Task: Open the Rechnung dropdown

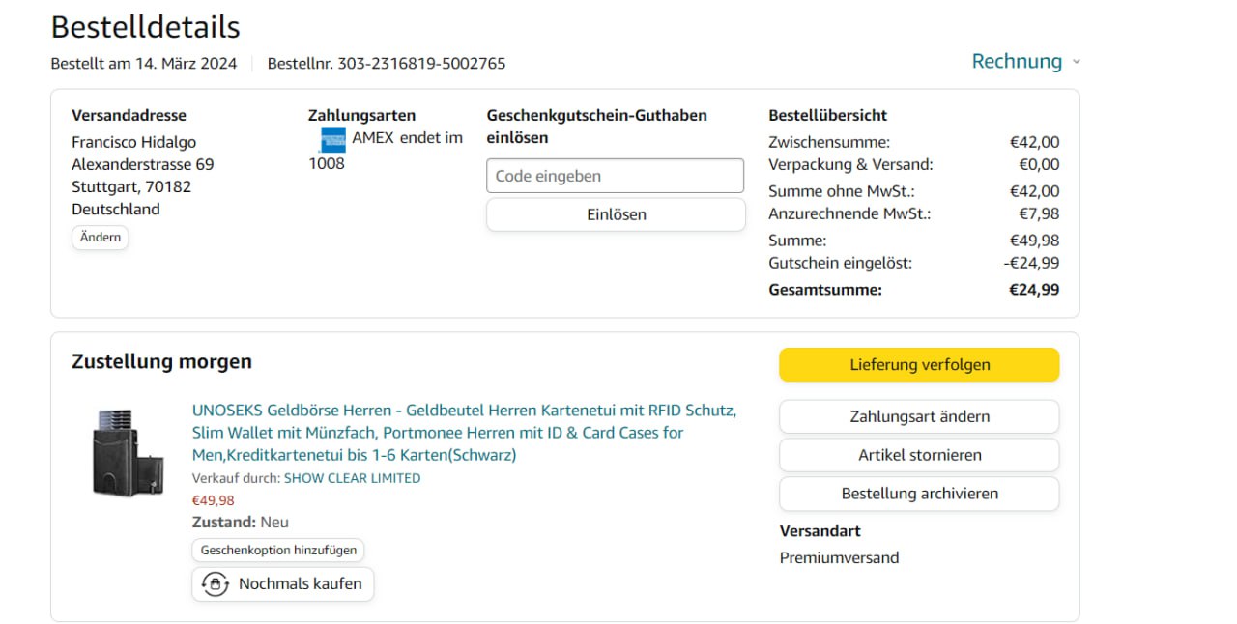Action: coord(1025,61)
